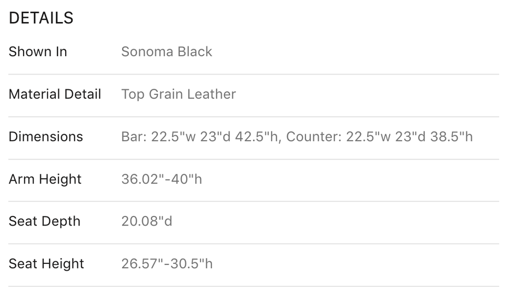Click the Sonoma Black value text
This screenshot has height=301, width=505.
coord(167,52)
